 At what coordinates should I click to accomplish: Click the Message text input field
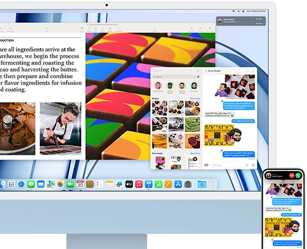230,165
